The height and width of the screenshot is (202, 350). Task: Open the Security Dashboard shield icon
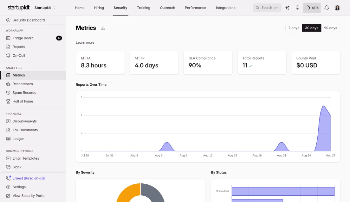(x=8, y=20)
